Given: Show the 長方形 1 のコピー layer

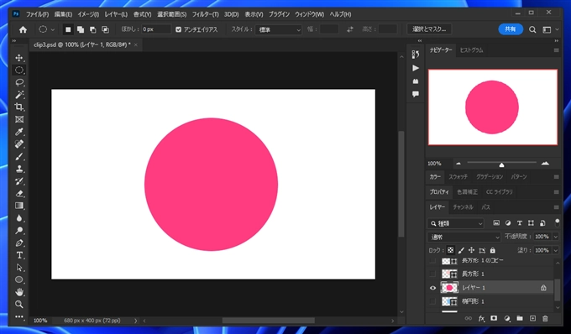Looking at the screenshot, I should 432,260.
